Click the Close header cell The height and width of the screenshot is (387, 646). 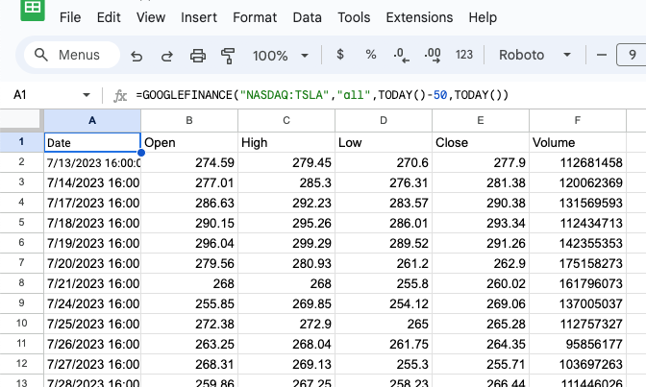481,142
